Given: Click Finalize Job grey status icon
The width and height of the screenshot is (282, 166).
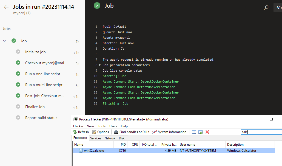Looking at the screenshot, I should 18,106.
